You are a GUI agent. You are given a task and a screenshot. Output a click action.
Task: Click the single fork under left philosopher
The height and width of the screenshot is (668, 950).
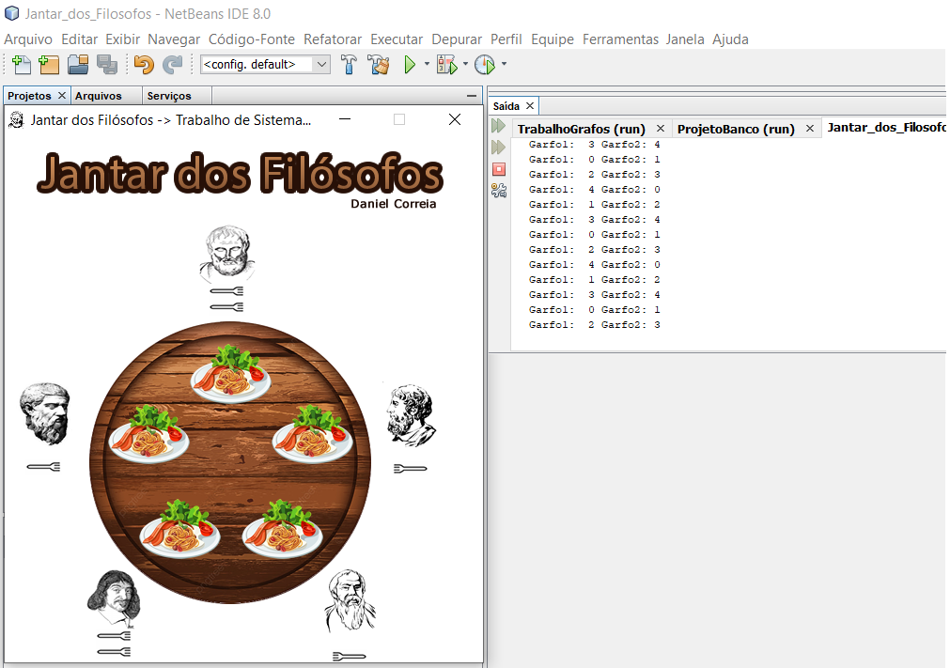(x=43, y=466)
